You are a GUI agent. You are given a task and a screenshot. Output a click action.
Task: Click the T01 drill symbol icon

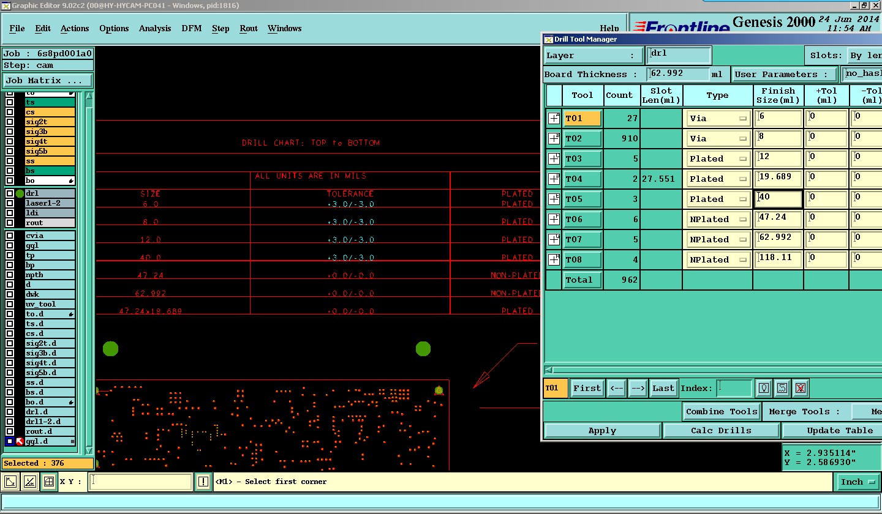(x=554, y=118)
